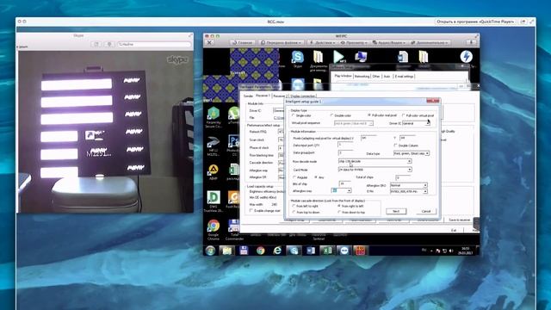Switch to the Play Window tab
This screenshot has height=310, width=551.
pos(343,76)
